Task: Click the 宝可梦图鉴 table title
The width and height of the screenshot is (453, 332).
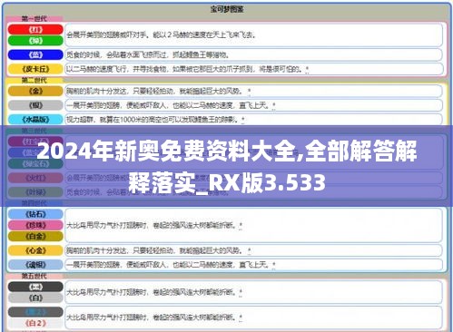Action: [x=227, y=9]
